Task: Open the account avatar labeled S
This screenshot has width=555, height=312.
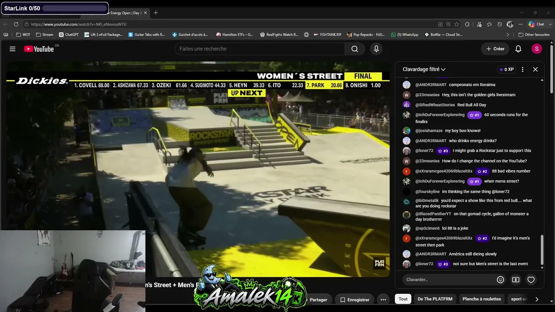Action: [537, 49]
